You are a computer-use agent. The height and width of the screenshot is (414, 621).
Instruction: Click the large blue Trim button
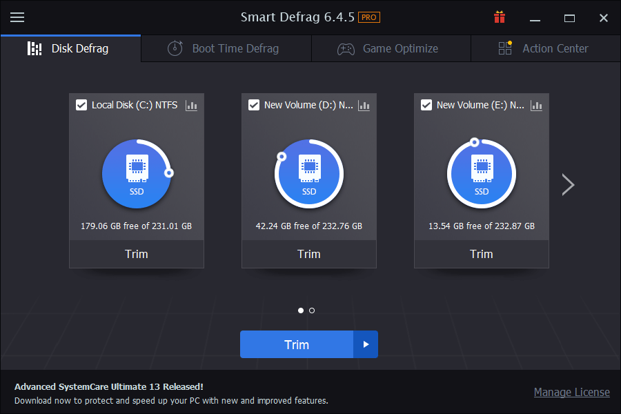click(x=297, y=344)
